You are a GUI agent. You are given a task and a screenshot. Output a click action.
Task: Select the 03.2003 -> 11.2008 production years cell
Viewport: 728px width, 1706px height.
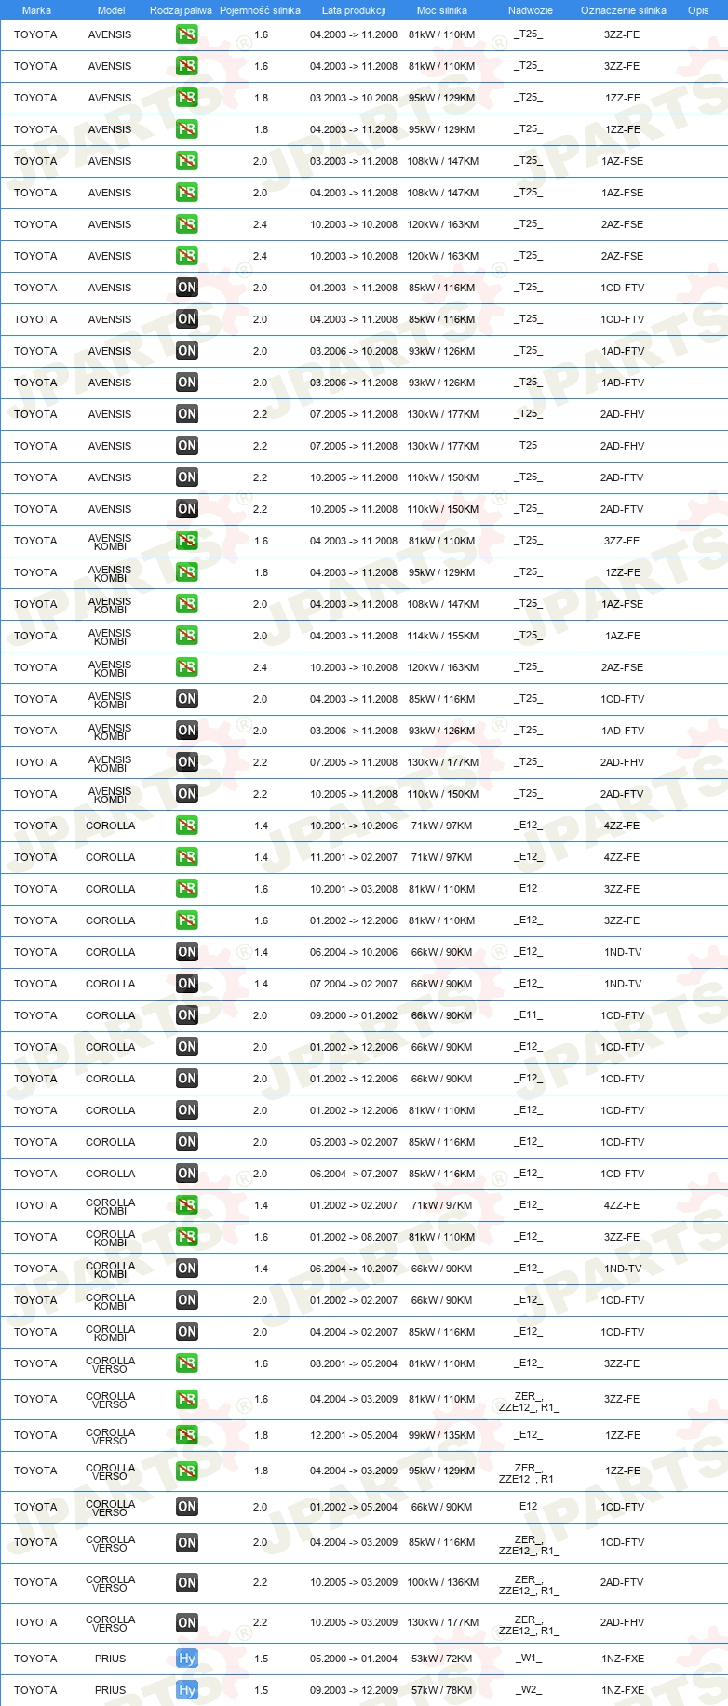(x=354, y=161)
